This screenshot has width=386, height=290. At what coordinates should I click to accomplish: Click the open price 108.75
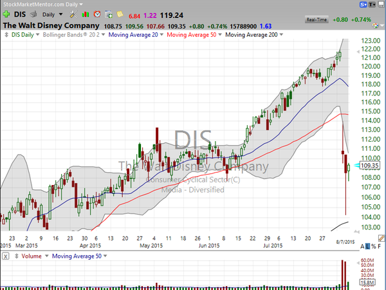point(113,26)
